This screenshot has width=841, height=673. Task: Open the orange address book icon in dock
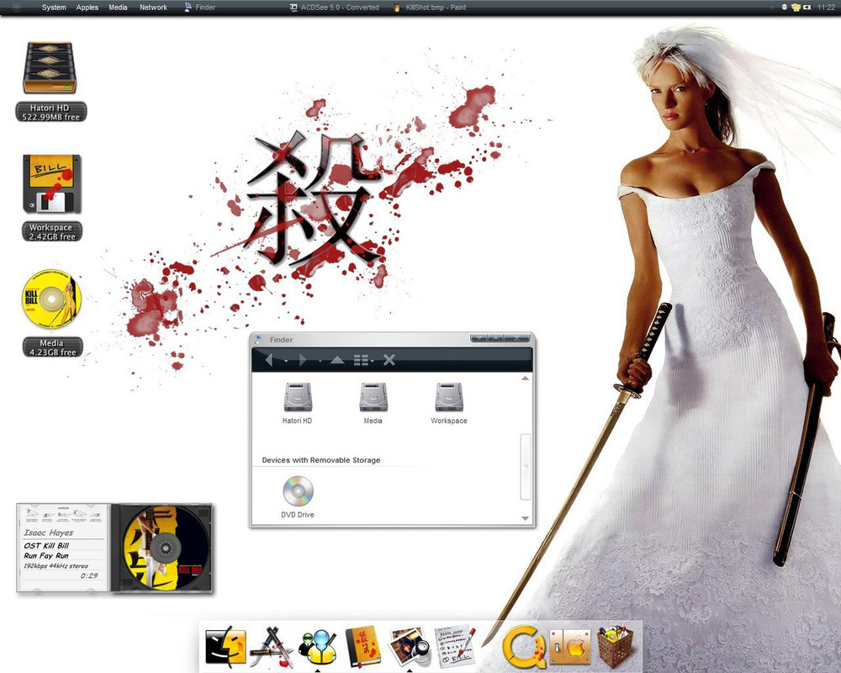(363, 647)
